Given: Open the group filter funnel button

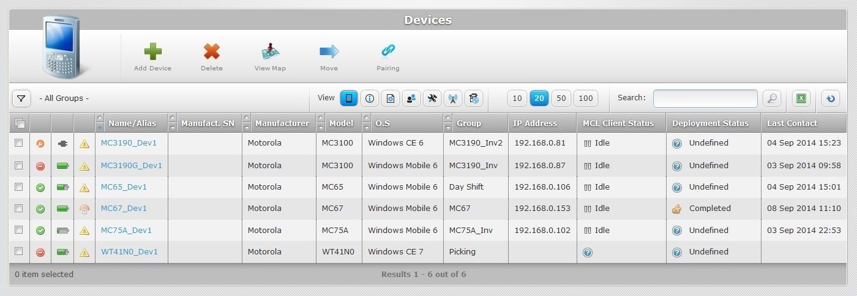Looking at the screenshot, I should (21, 98).
